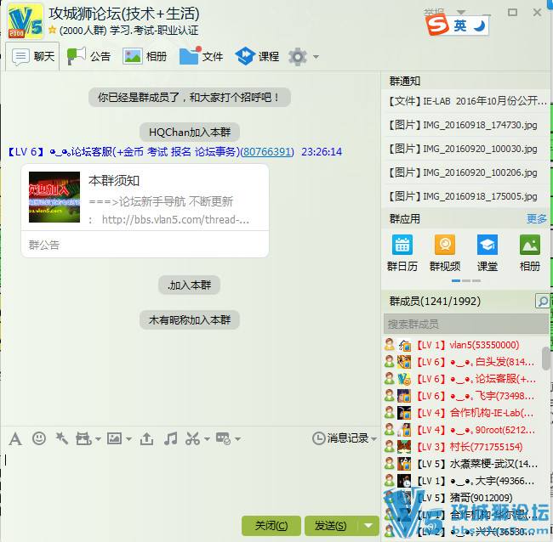
Task: Switch to the 文件 files tab
Action: point(202,56)
